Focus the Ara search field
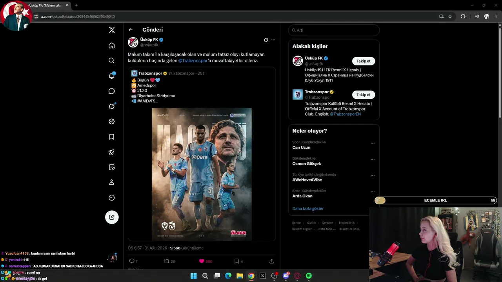Image resolution: width=502 pixels, height=282 pixels. tap(334, 30)
